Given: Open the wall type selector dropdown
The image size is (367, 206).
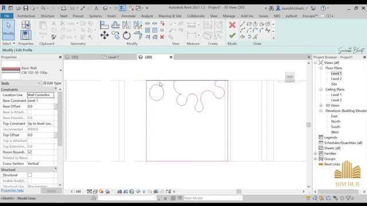Looking at the screenshot, I should point(61,70).
